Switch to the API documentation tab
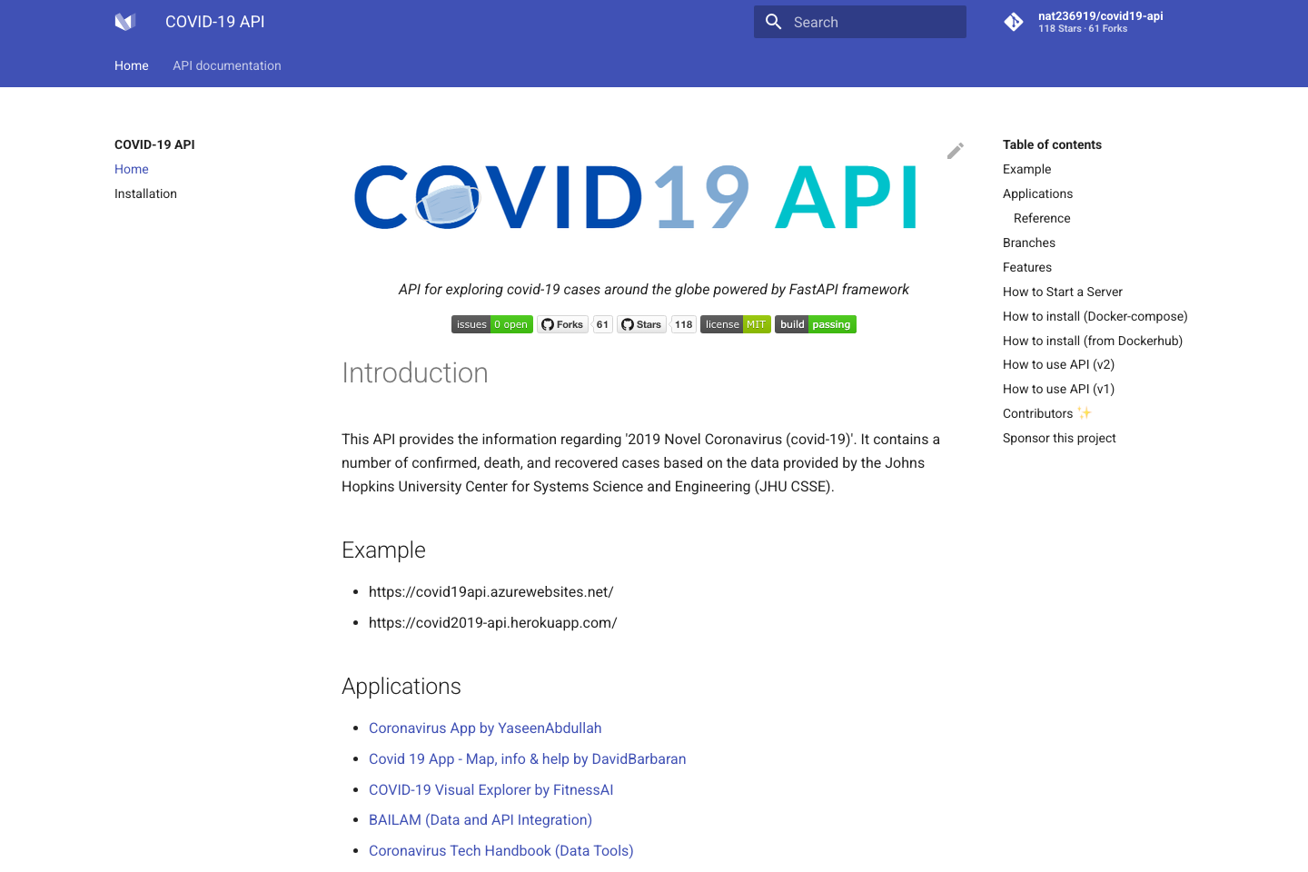The width and height of the screenshot is (1308, 872). (226, 65)
